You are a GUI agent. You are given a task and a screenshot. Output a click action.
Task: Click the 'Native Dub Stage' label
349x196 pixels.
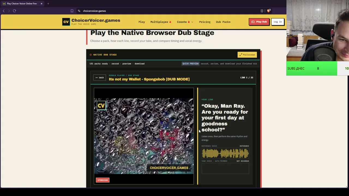pyautogui.click(x=105, y=55)
